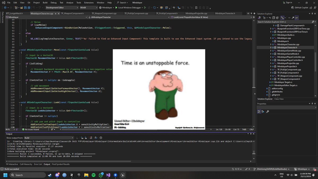This screenshot has height=179, width=318.
Task: Select MindslayerGameMode.h in Solution Explorer
Action: (x=288, y=54)
